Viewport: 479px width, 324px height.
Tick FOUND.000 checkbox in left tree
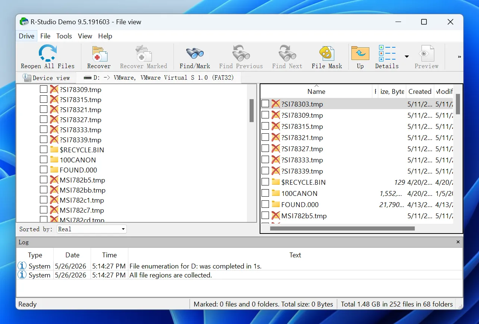point(44,170)
